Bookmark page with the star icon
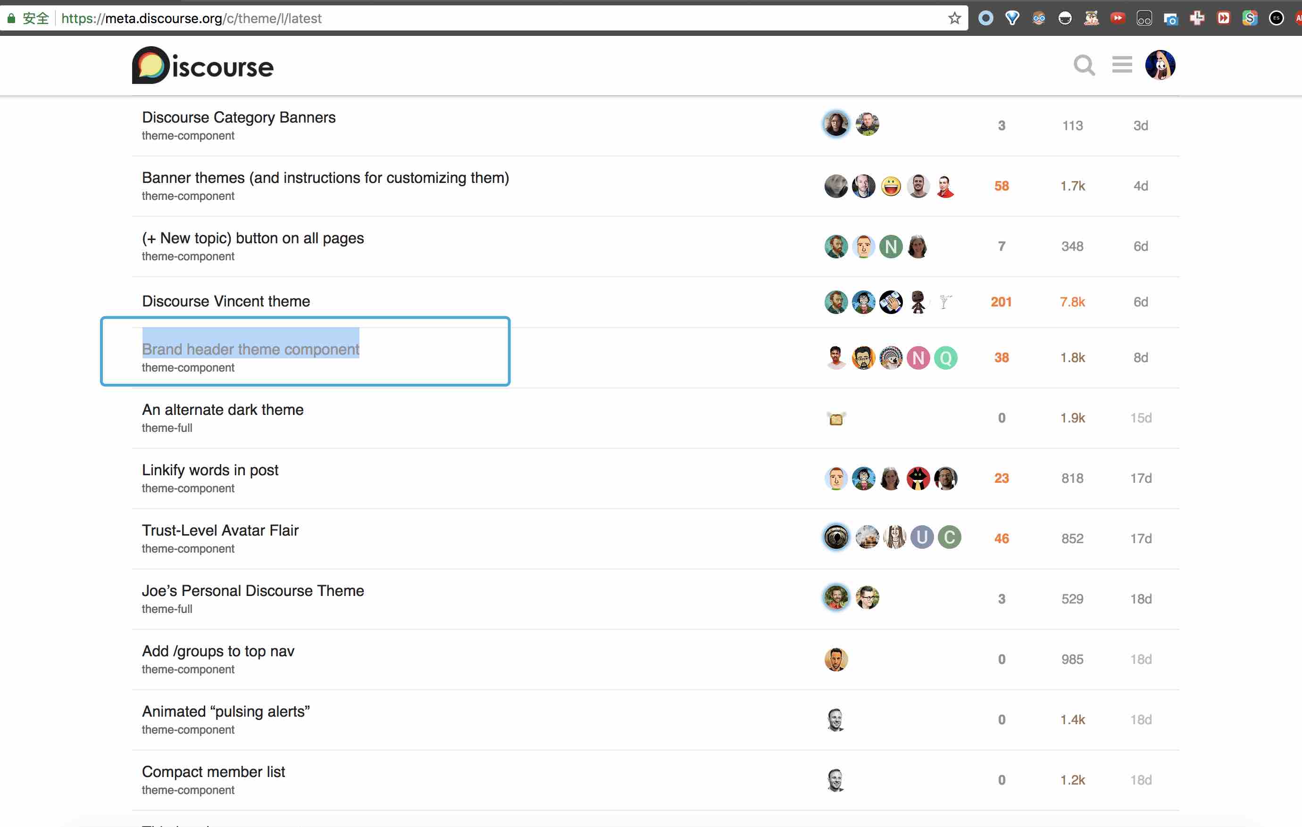 [954, 18]
